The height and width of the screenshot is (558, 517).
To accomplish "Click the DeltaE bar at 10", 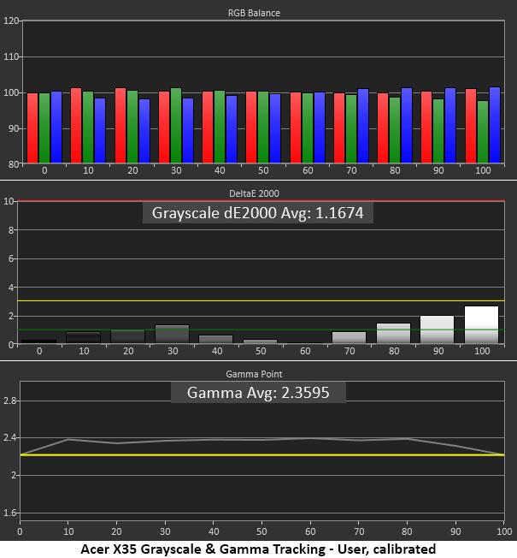I will point(84,338).
